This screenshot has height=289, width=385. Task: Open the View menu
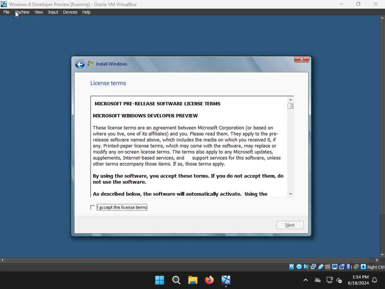39,12
